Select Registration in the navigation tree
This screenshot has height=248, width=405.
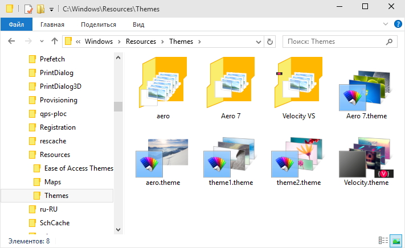[x=58, y=127]
